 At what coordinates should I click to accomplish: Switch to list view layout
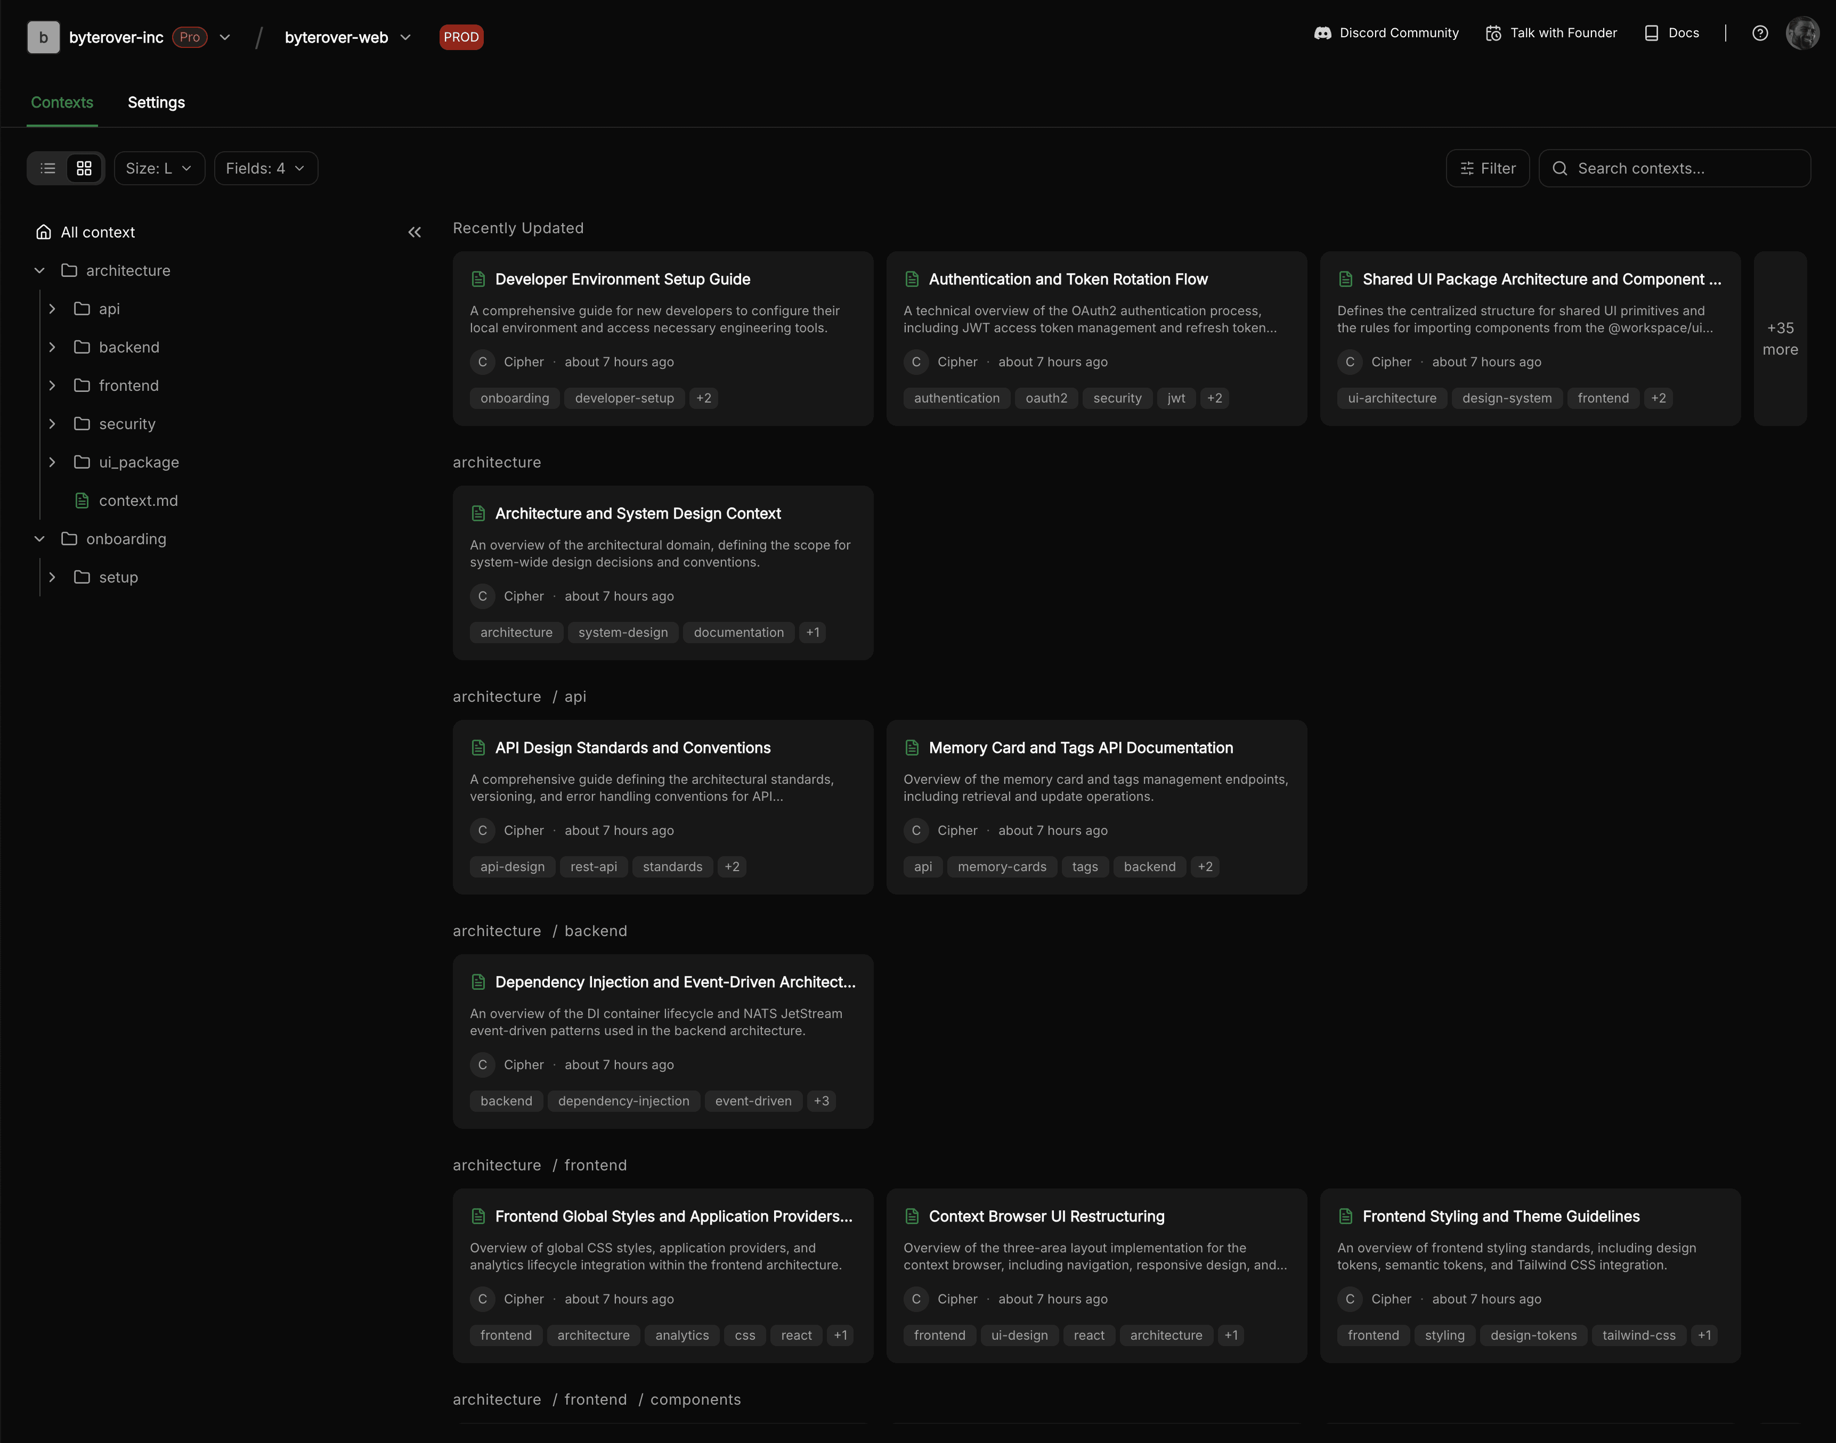(x=48, y=168)
